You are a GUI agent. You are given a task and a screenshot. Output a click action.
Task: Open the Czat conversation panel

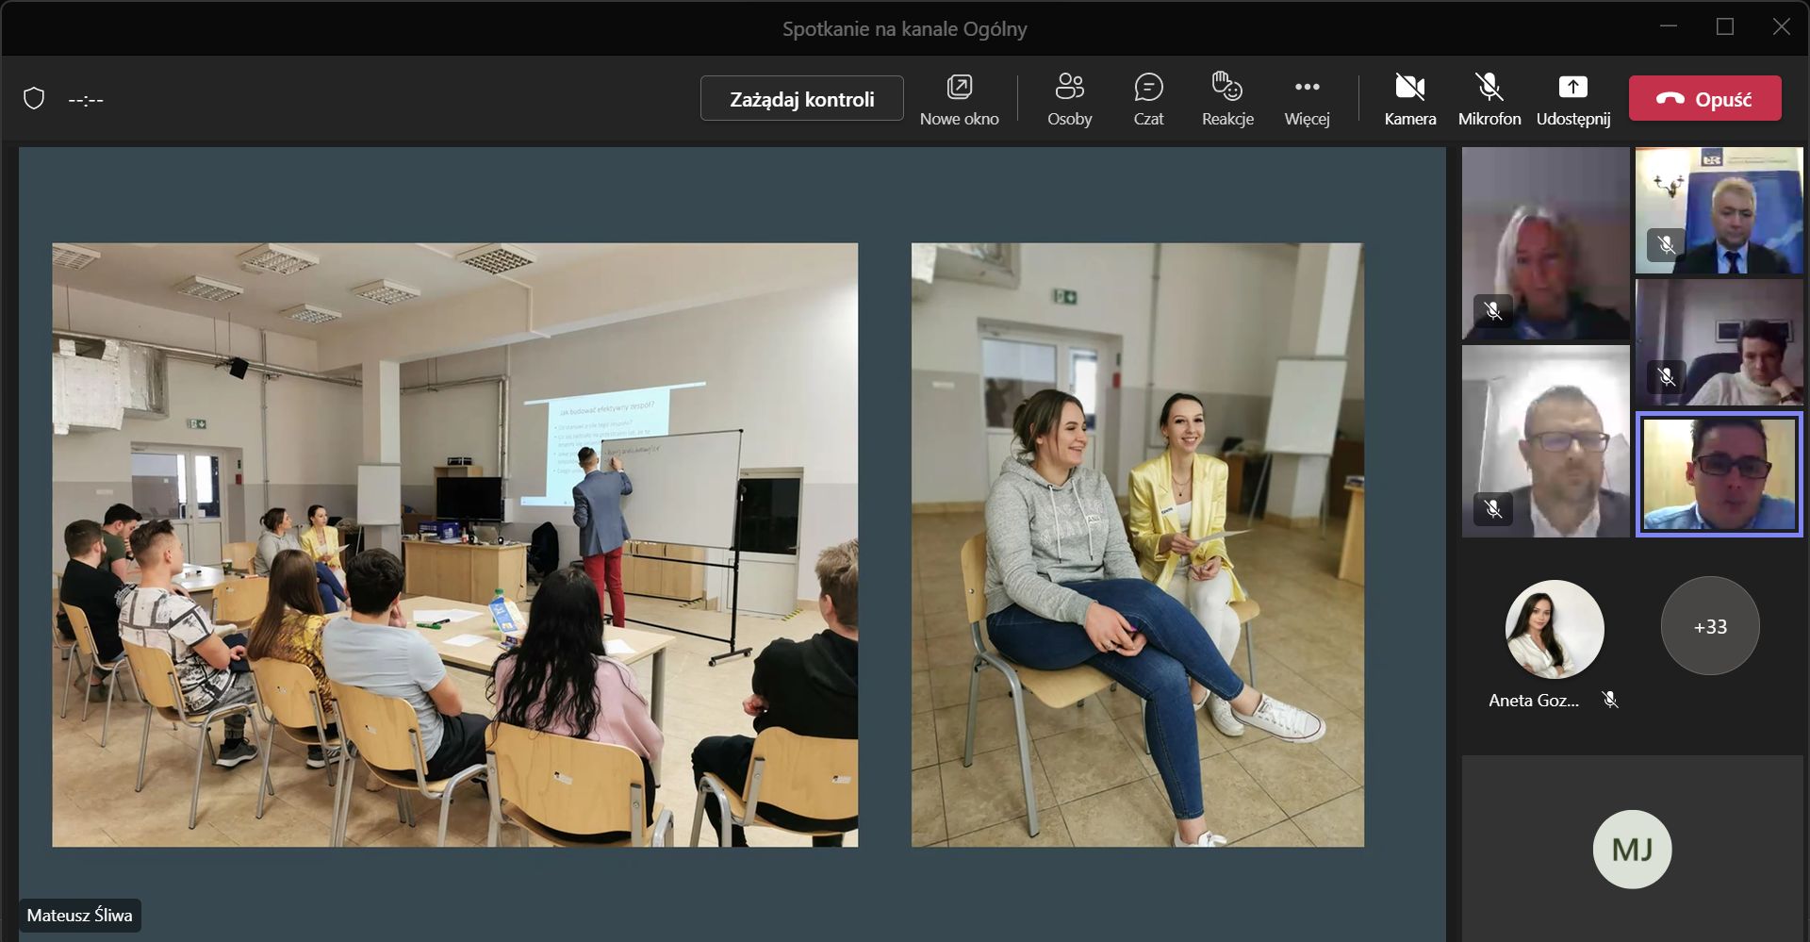(1148, 99)
